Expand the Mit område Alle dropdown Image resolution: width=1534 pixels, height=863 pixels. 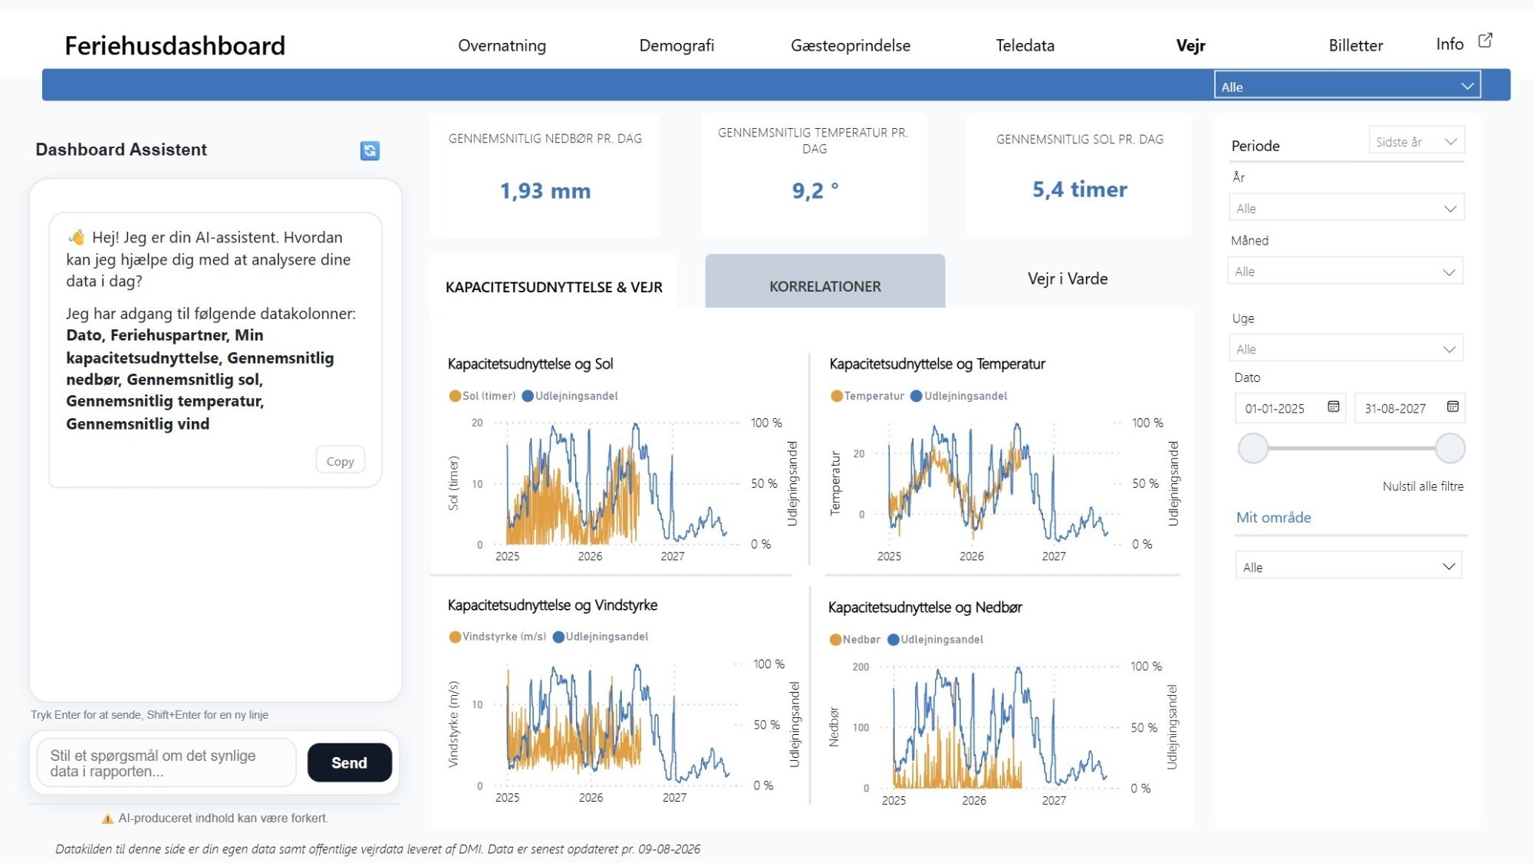(1348, 567)
